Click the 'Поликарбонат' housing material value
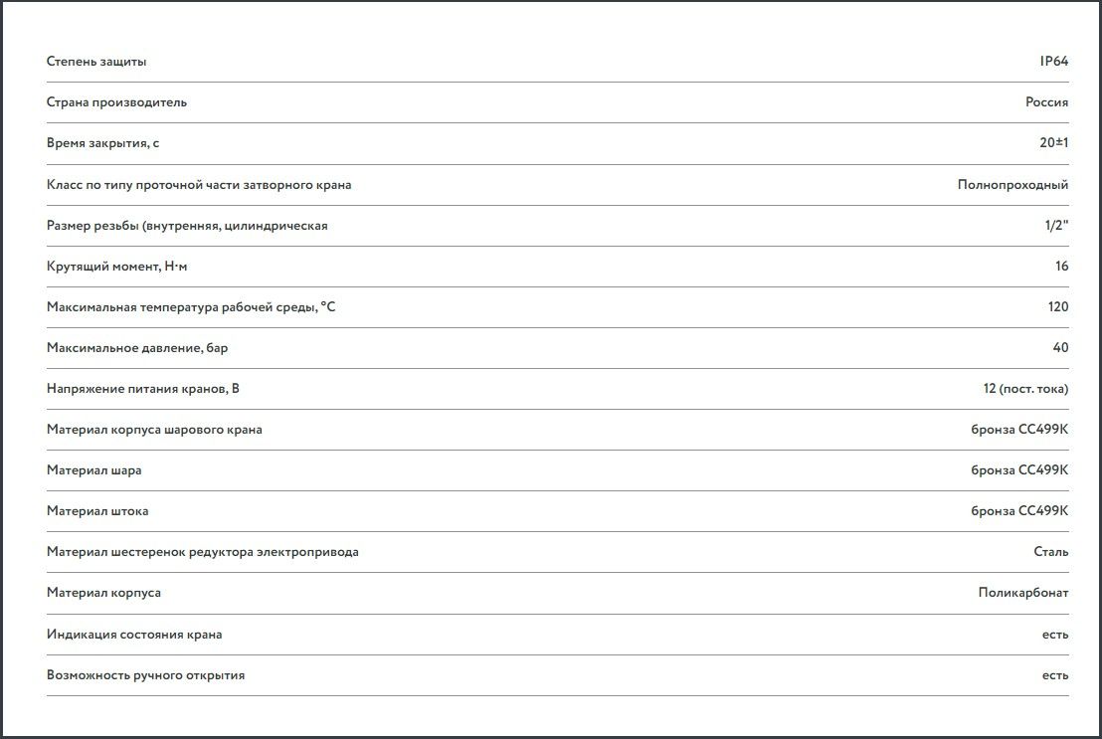 click(1022, 593)
